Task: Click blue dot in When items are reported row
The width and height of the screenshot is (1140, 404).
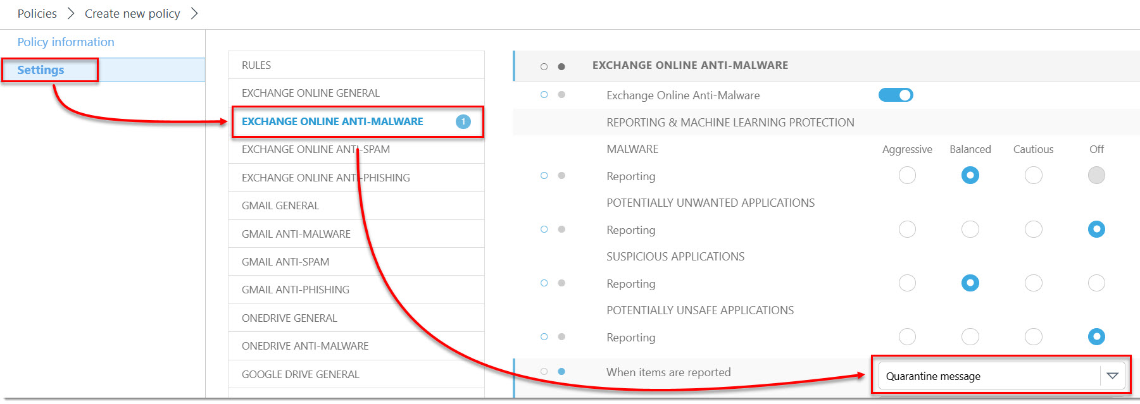Action: [x=561, y=372]
